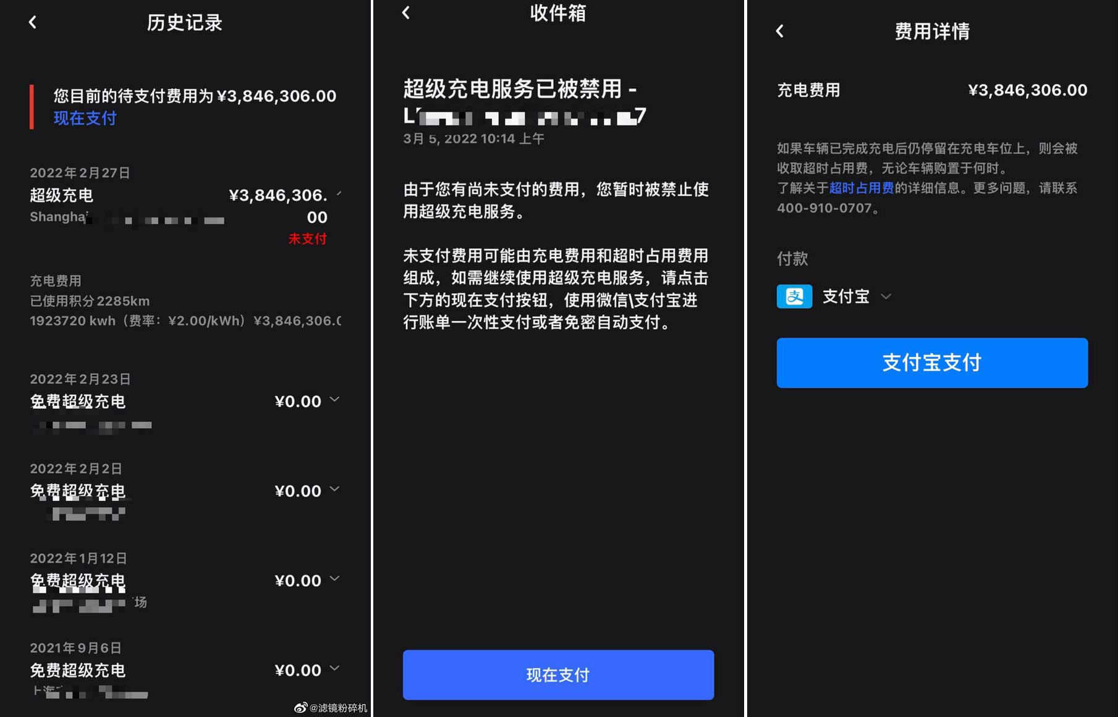The image size is (1118, 717).
Task: Select the 未支付 status label
Action: (x=308, y=239)
